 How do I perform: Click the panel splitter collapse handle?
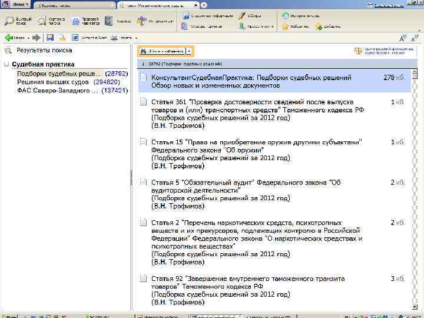point(131,178)
